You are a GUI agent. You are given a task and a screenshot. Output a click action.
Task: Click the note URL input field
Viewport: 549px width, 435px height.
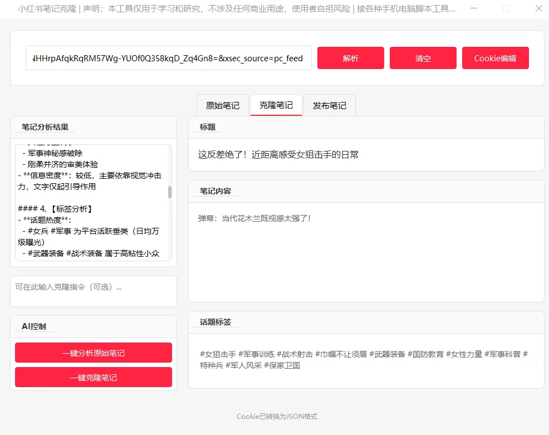[168, 57]
